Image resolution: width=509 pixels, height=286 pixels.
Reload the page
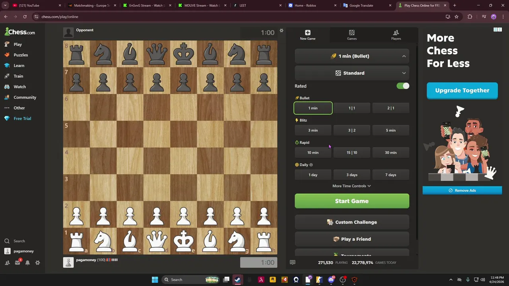pyautogui.click(x=25, y=17)
